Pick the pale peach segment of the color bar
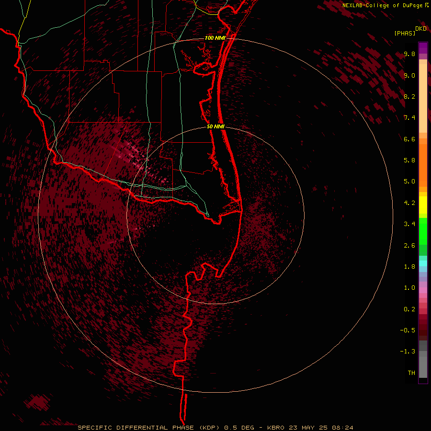Image resolution: width=431 pixels, height=431 pixels. [x=423, y=98]
